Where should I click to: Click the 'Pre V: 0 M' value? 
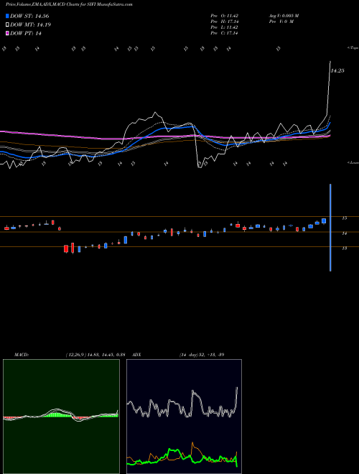tap(281, 22)
